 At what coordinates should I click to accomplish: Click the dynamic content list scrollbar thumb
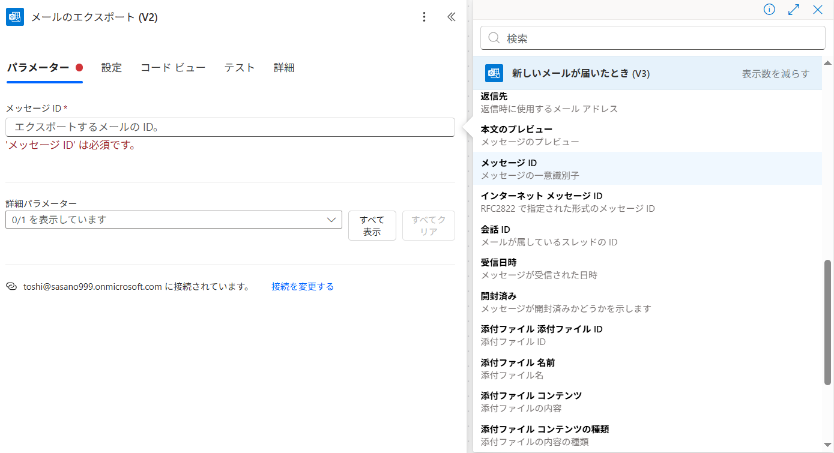[827, 322]
